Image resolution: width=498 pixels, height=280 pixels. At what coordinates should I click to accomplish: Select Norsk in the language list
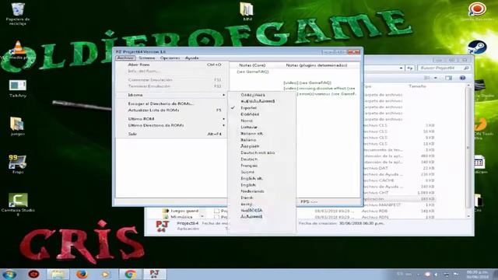click(x=262, y=121)
